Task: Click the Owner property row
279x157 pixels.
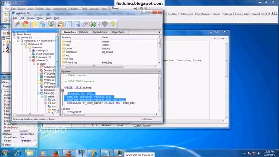Action: coord(109,48)
